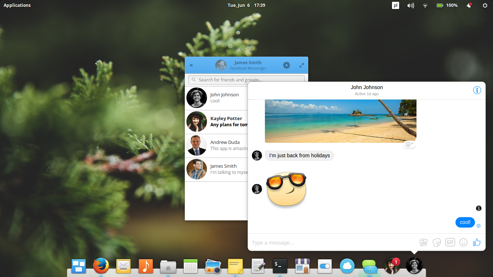Add an emoji reaction to the beach photo
This screenshot has height=277, width=493.
tap(409, 144)
